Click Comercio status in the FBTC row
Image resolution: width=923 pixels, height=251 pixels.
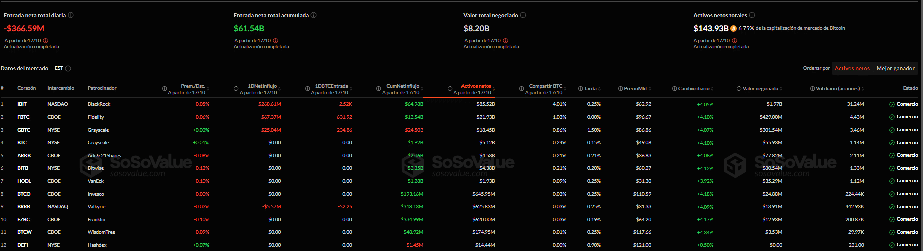[907, 117]
